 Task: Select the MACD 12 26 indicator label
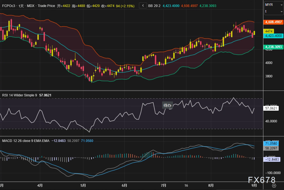click(26, 141)
